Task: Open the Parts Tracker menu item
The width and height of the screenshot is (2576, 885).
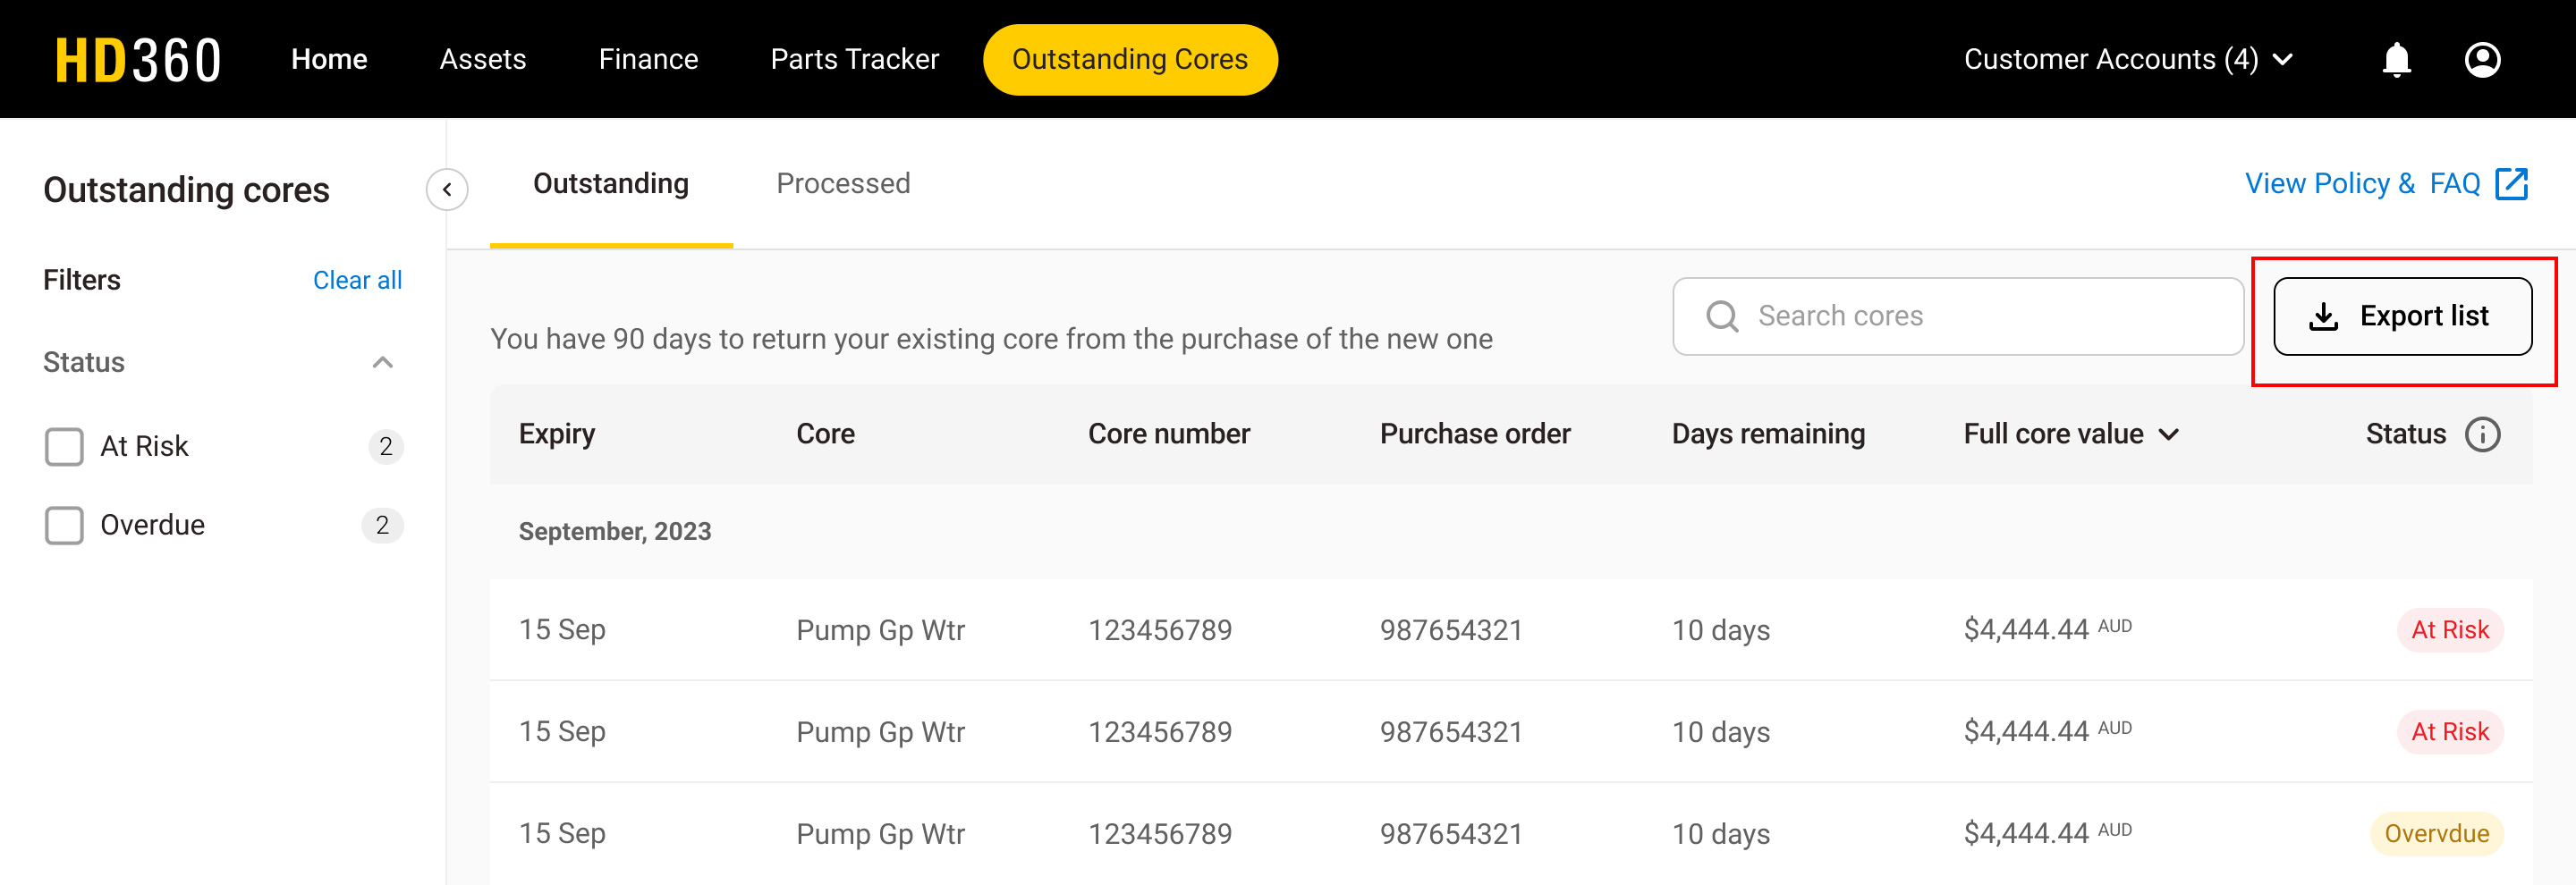Action: pos(853,59)
